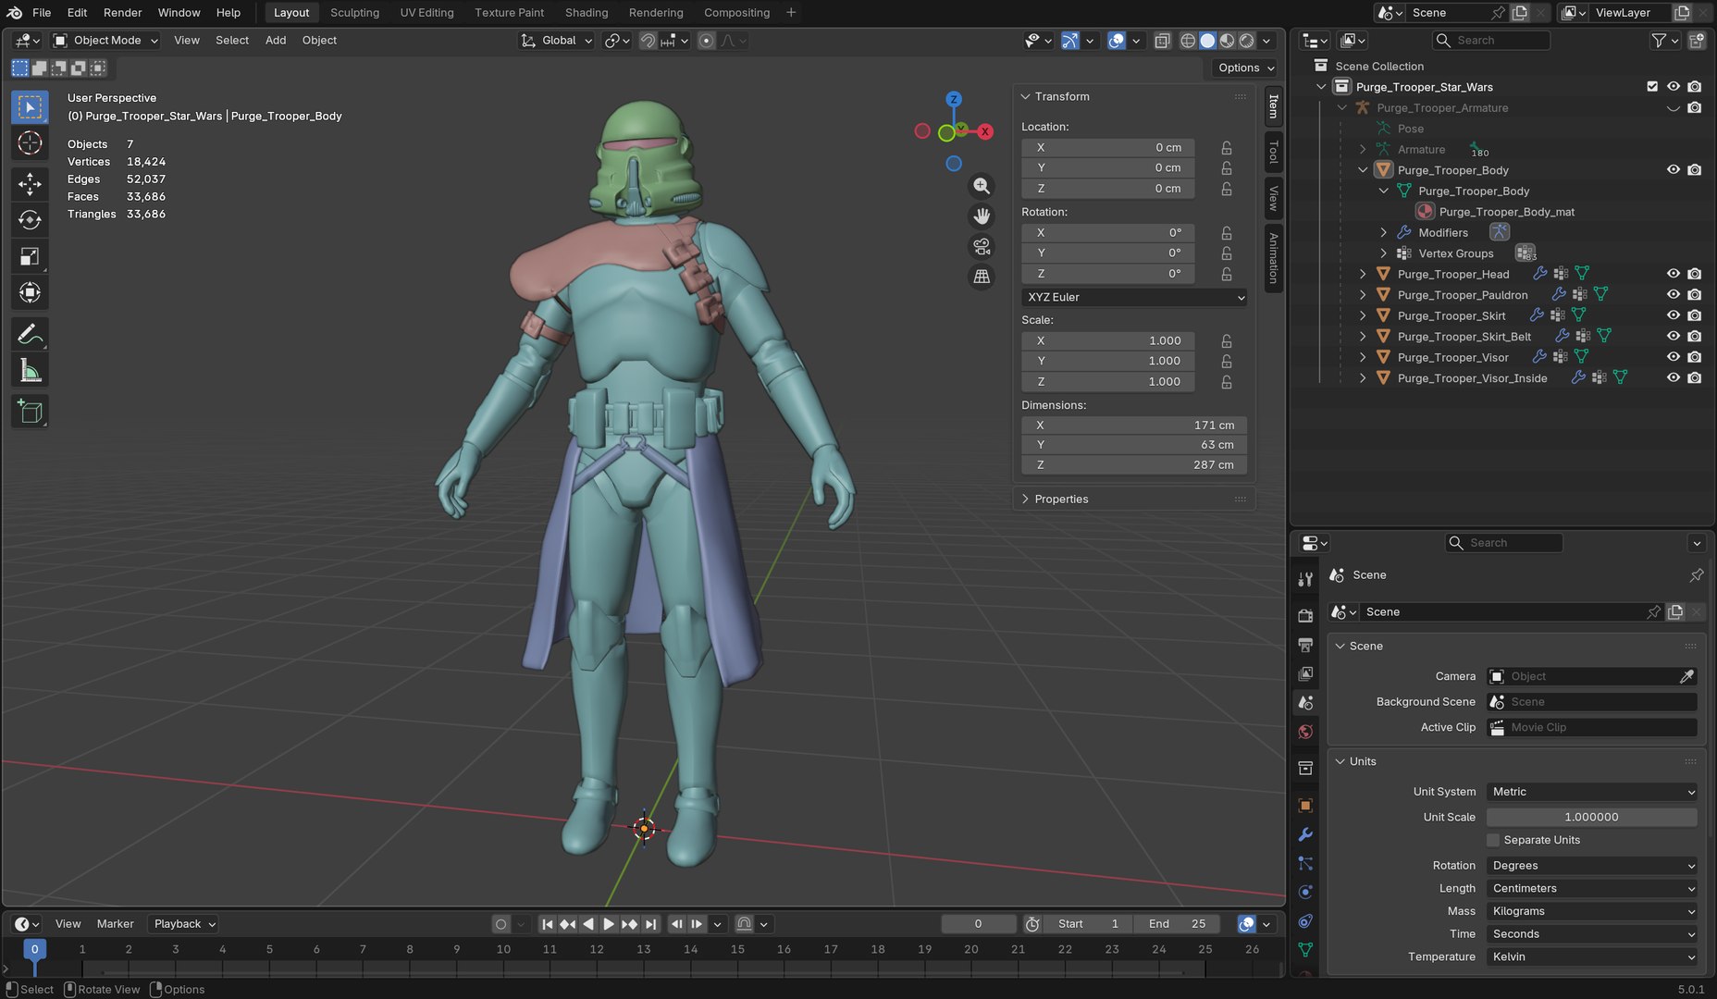
Task: Play the animation forward
Action: click(609, 924)
